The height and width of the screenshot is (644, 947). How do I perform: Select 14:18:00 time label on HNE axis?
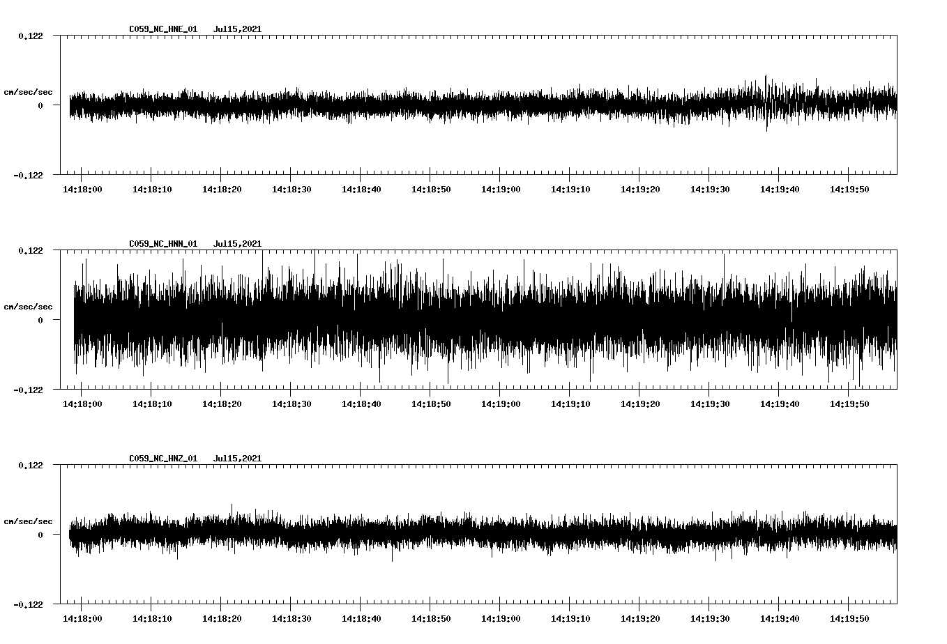[x=82, y=190]
